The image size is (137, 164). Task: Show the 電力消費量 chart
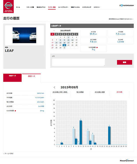coord(80,92)
